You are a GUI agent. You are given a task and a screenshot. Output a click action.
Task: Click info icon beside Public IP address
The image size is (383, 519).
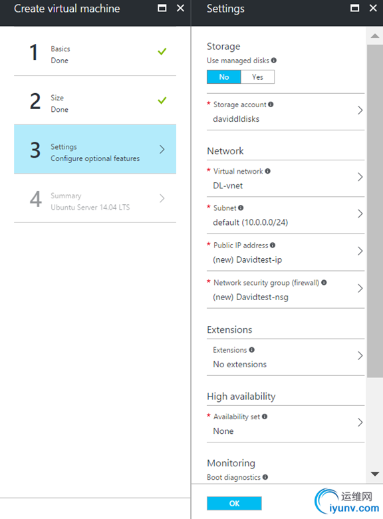coord(273,246)
